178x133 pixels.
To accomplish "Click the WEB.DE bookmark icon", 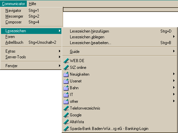I will point(66,61).
